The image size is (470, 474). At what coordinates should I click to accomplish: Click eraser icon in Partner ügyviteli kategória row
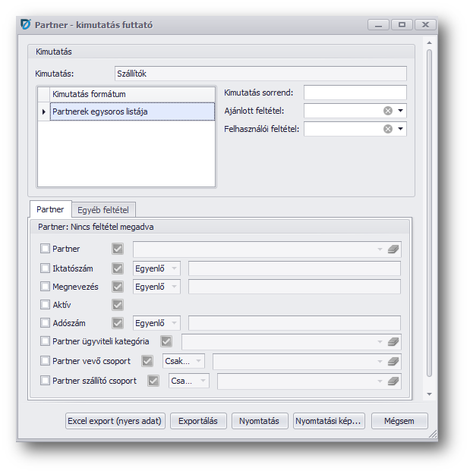[x=393, y=342]
